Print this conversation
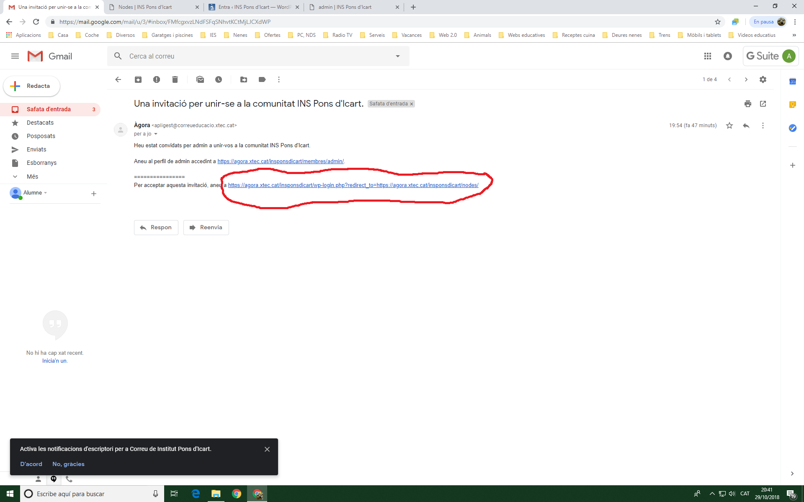 click(748, 104)
